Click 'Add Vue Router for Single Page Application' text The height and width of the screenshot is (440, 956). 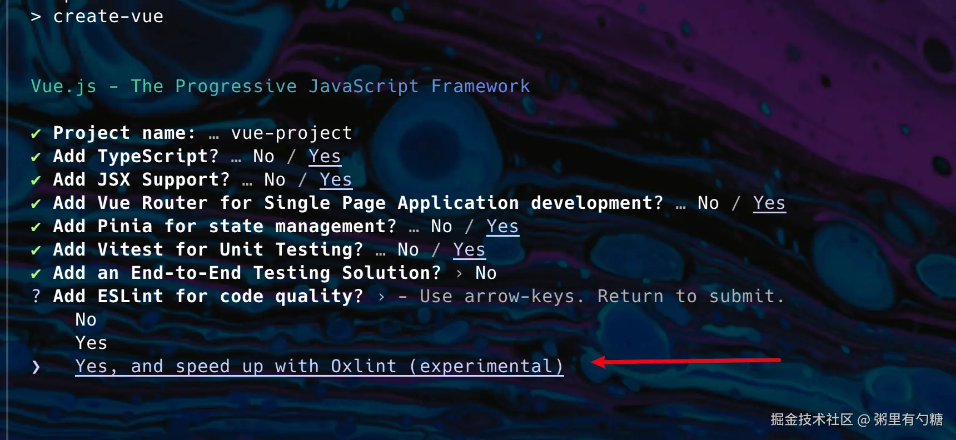click(286, 203)
